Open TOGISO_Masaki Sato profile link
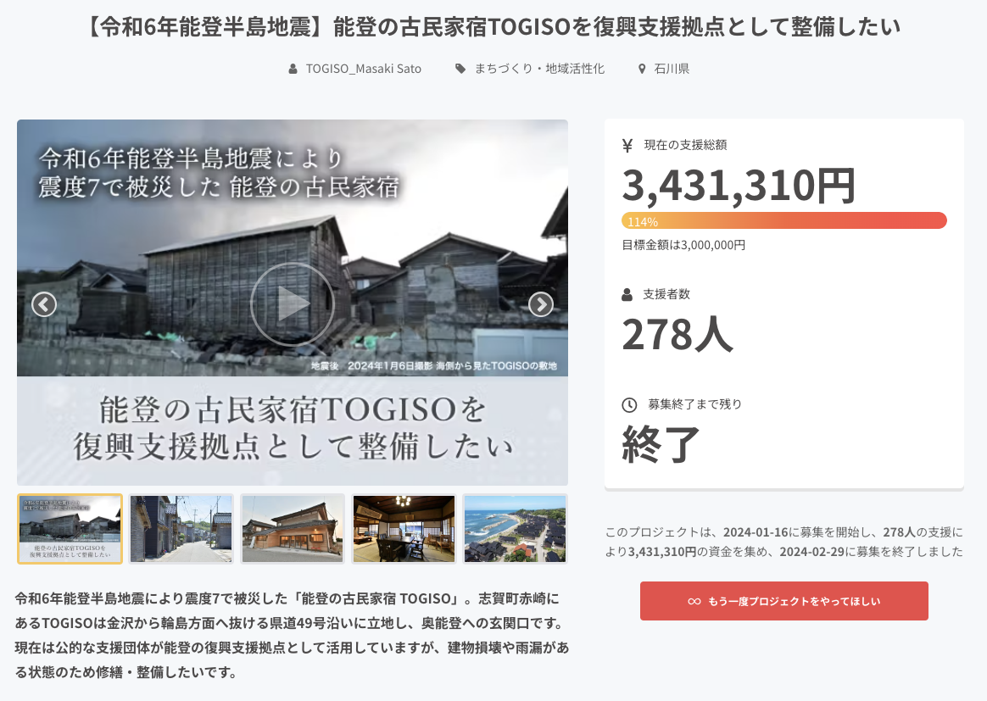 click(363, 69)
